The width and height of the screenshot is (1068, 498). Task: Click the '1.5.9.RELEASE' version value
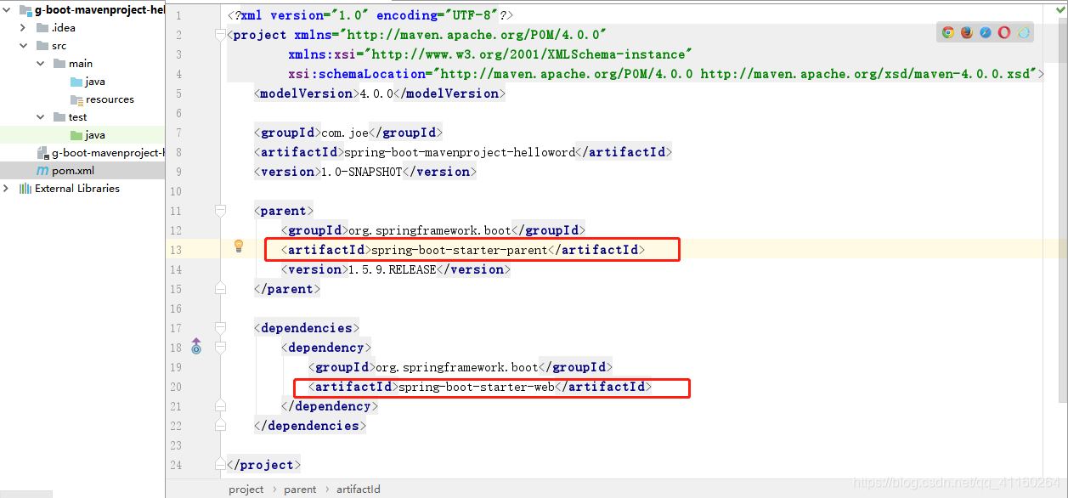click(392, 269)
